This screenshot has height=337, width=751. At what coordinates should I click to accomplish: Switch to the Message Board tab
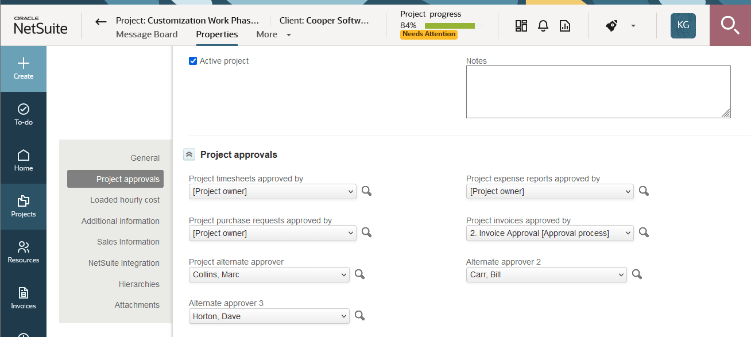tap(146, 34)
